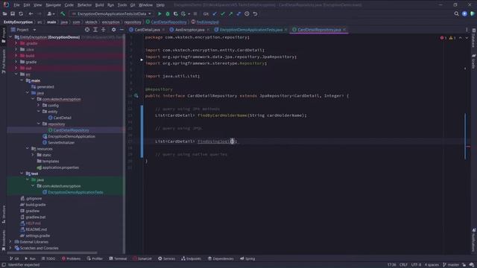
Task: Open editor tabs overflow menu
Action: [467, 30]
